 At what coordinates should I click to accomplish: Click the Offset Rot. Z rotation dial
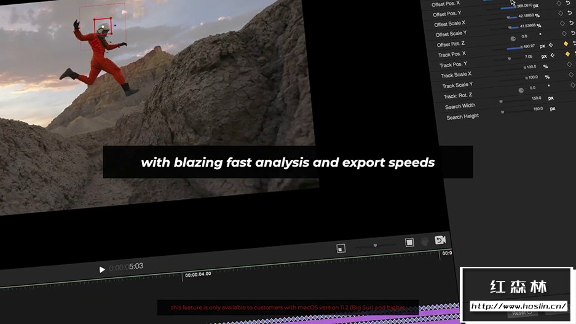(513, 39)
